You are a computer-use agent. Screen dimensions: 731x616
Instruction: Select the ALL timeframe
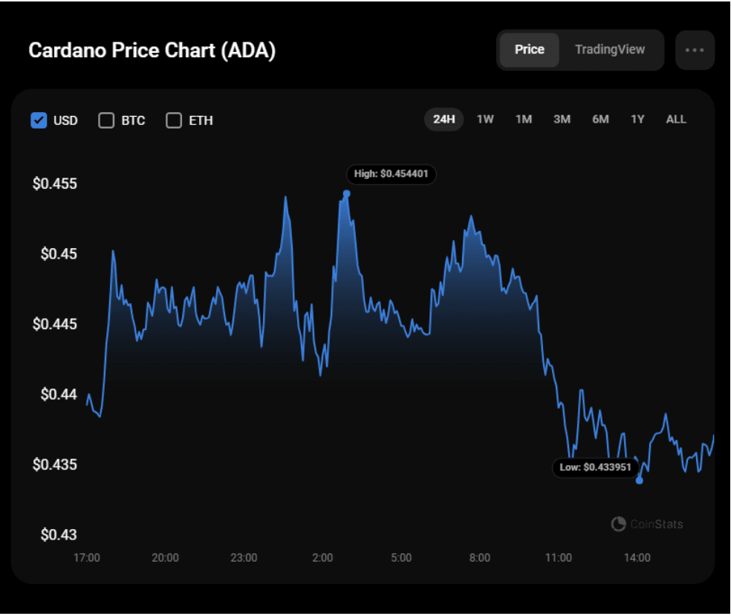[675, 119]
